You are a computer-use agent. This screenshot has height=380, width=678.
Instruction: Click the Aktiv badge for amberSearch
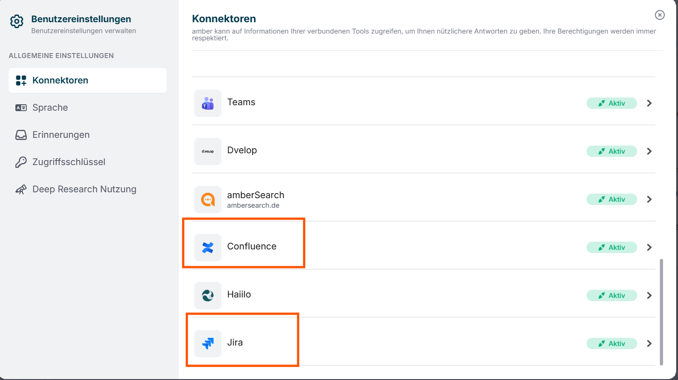tap(612, 200)
